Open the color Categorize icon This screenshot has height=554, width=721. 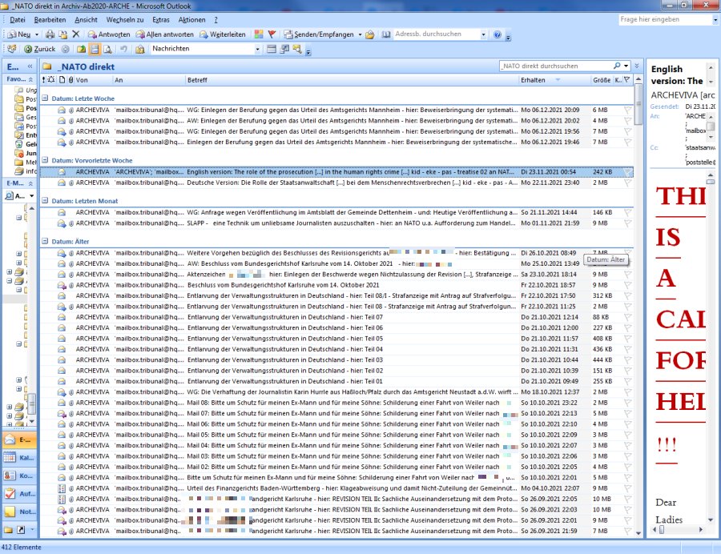[259, 34]
